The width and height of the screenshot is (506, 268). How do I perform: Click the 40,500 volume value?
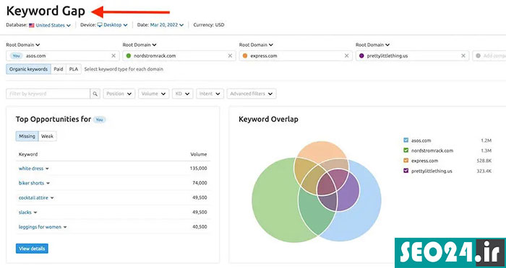200,227
